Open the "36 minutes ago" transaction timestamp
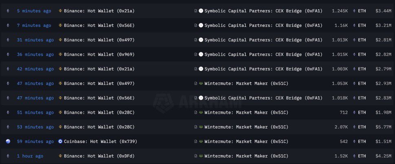The image size is (395, 164). [x=35, y=54]
